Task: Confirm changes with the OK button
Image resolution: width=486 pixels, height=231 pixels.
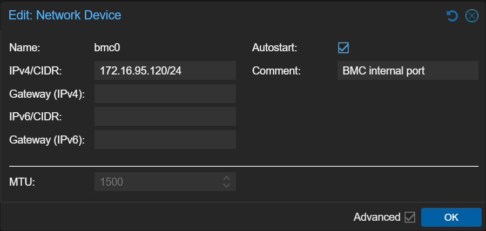Action: (451, 218)
